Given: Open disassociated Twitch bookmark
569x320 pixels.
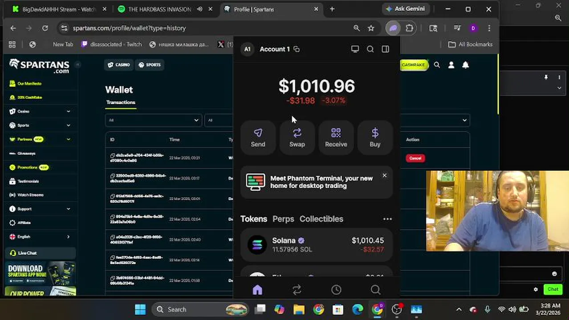Looking at the screenshot, I should coord(111,44).
